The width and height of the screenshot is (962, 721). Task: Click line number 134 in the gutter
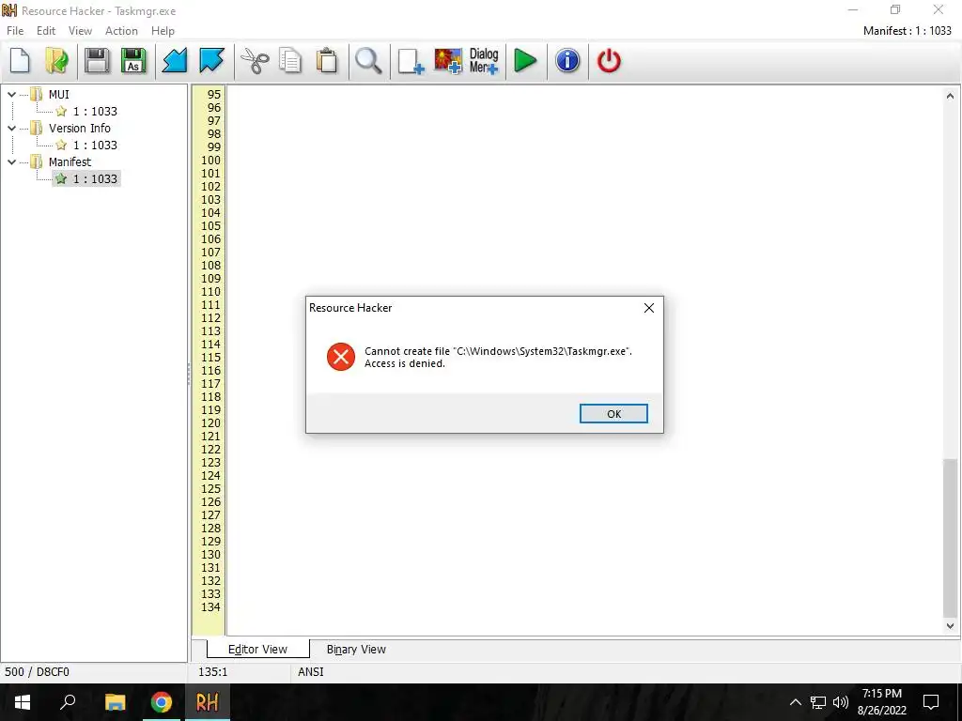pyautogui.click(x=210, y=607)
